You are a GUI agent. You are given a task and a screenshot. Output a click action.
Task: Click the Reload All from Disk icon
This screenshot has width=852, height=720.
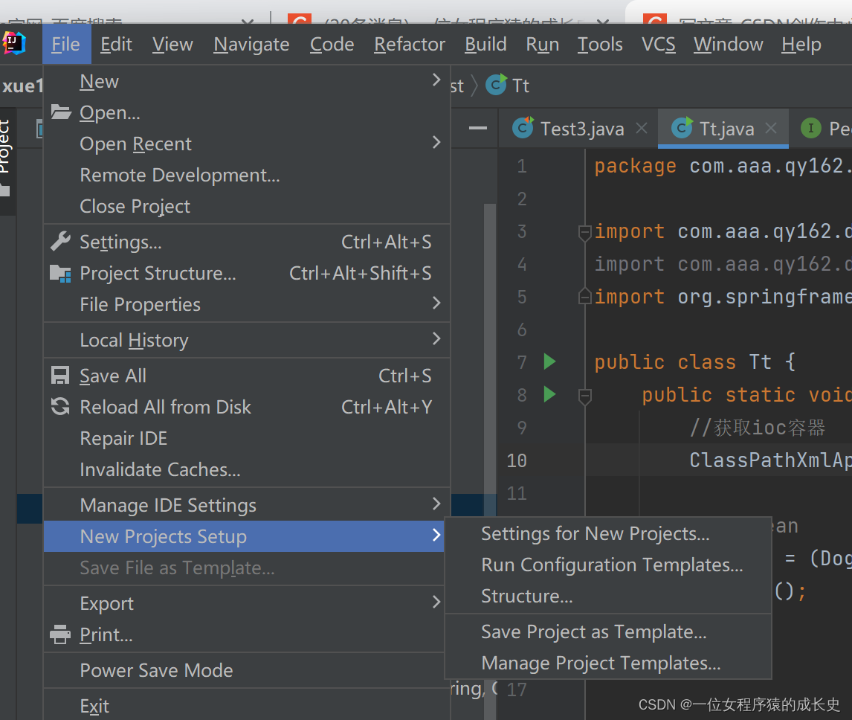coord(59,407)
